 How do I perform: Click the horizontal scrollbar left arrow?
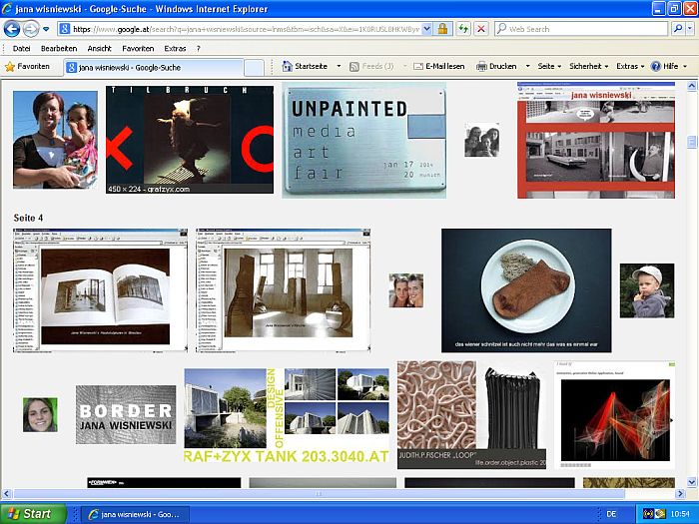tap(6, 494)
